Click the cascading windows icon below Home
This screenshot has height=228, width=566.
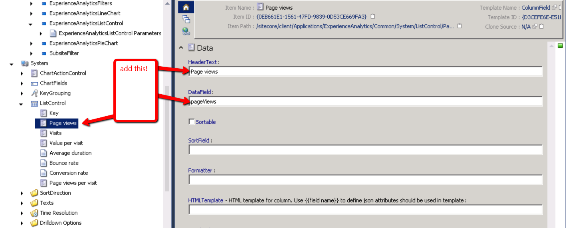186,19
